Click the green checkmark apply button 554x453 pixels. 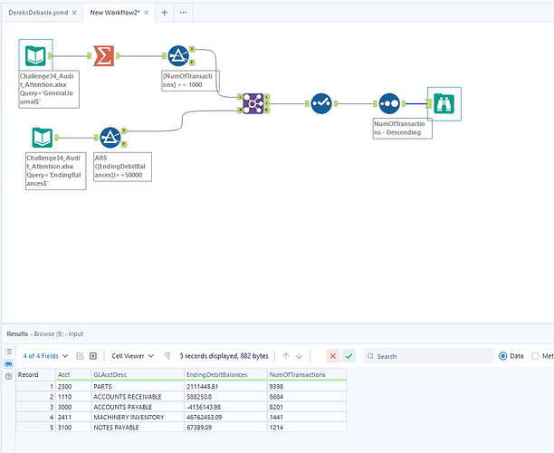349,356
